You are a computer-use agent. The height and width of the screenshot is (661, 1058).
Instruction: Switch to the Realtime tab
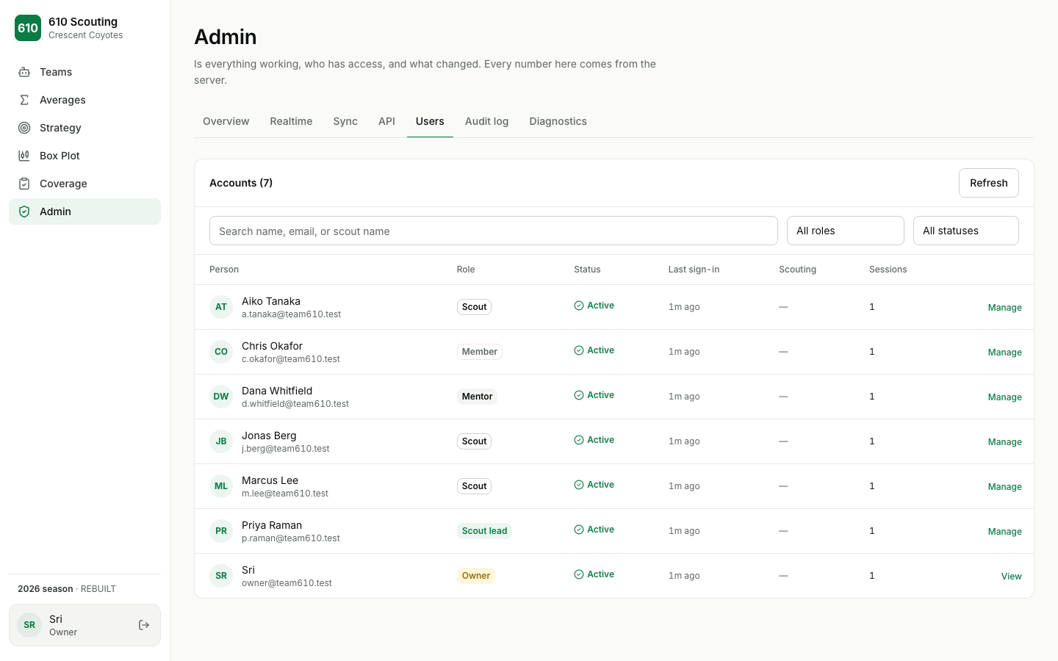[x=291, y=121]
